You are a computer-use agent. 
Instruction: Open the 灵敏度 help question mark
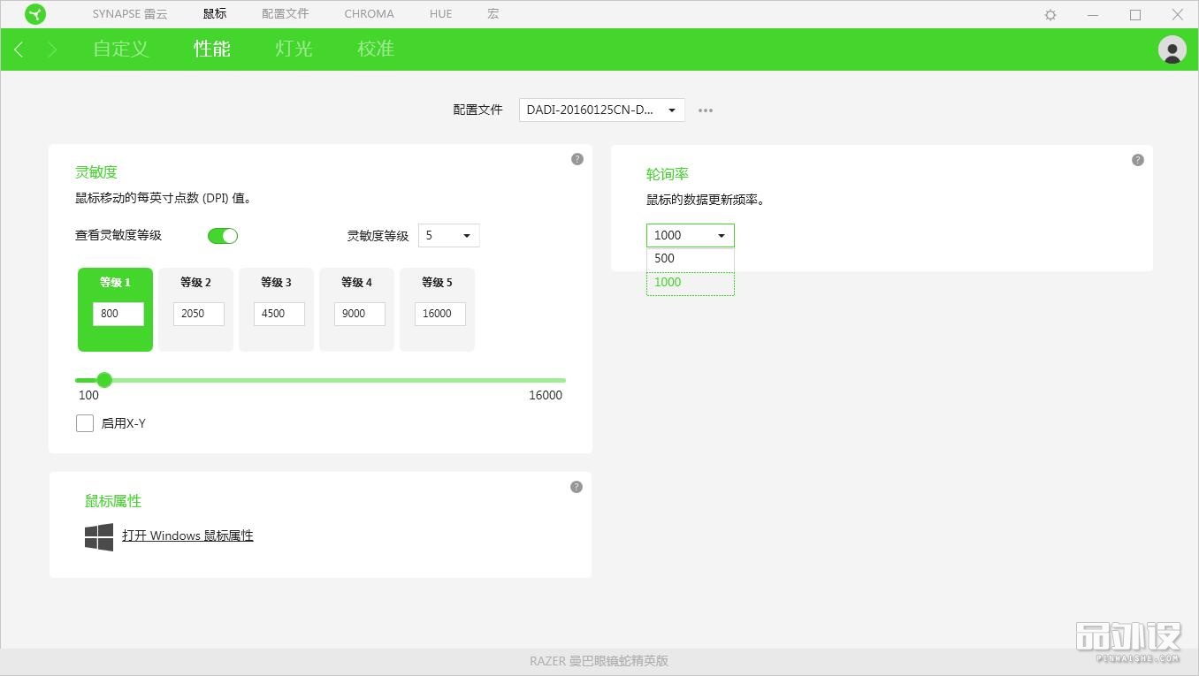577,159
